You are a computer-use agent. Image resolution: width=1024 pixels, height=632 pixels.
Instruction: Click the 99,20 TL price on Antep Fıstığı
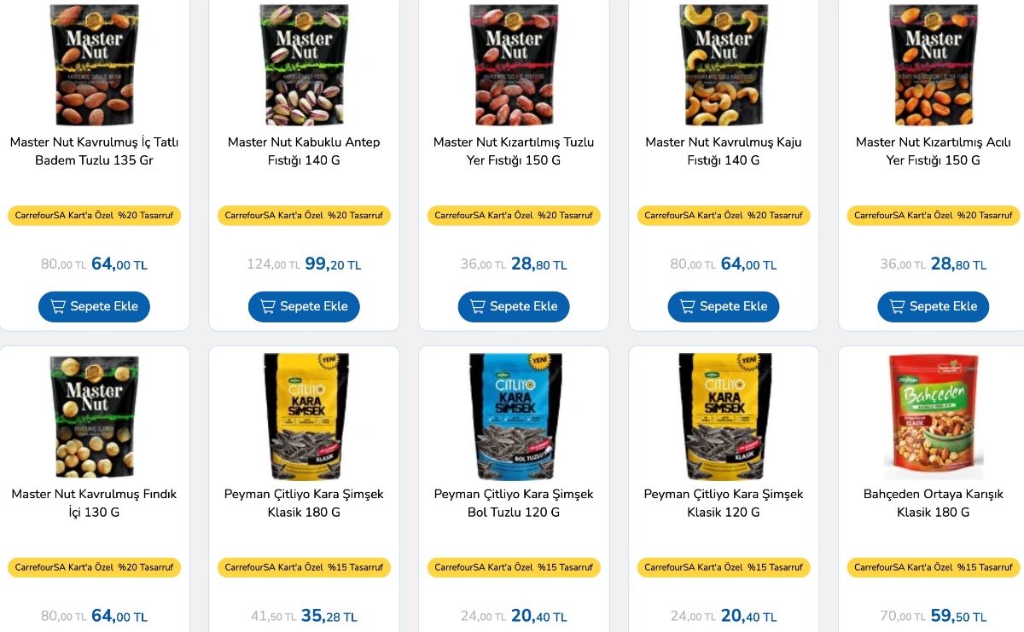[333, 264]
